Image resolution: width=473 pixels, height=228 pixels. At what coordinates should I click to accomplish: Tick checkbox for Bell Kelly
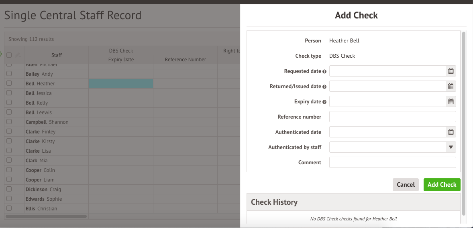pos(9,103)
